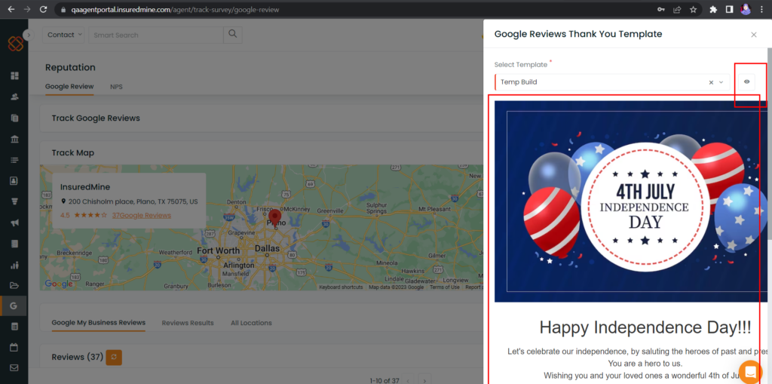Select the Google G icon in sidebar
This screenshot has height=384, width=772.
tap(14, 306)
